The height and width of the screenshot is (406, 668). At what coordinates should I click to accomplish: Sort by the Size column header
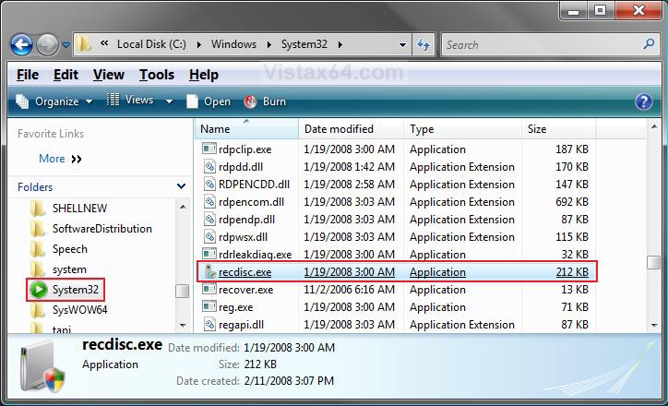point(559,128)
